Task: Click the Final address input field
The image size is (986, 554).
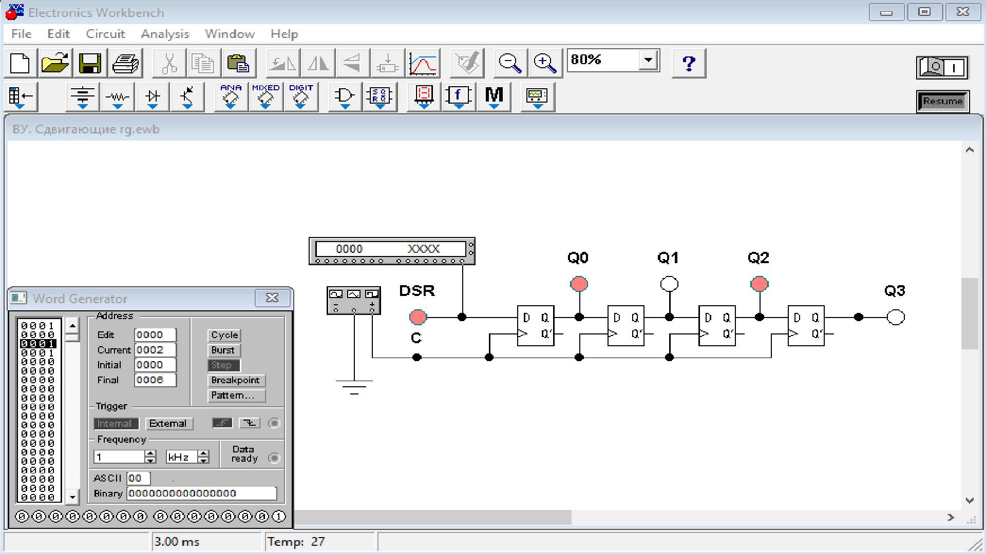Action: coord(155,380)
